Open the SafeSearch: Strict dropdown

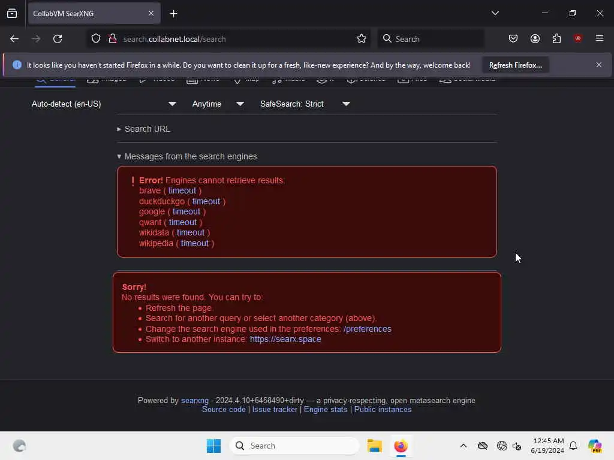[x=305, y=104]
